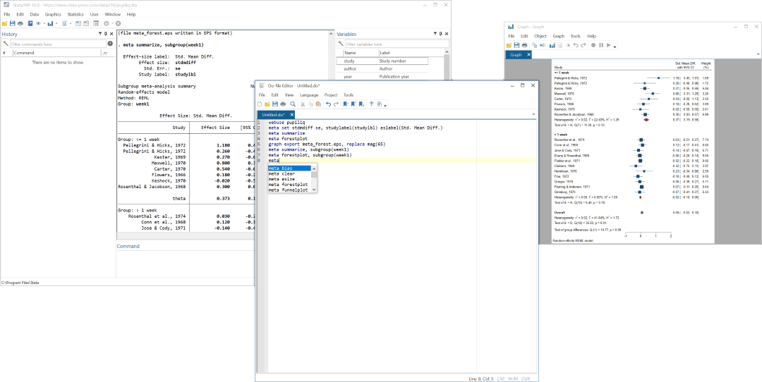Open the Log icon in Stata toolbar
Screen dimensions: 762x382
pyautogui.click(x=30, y=23)
